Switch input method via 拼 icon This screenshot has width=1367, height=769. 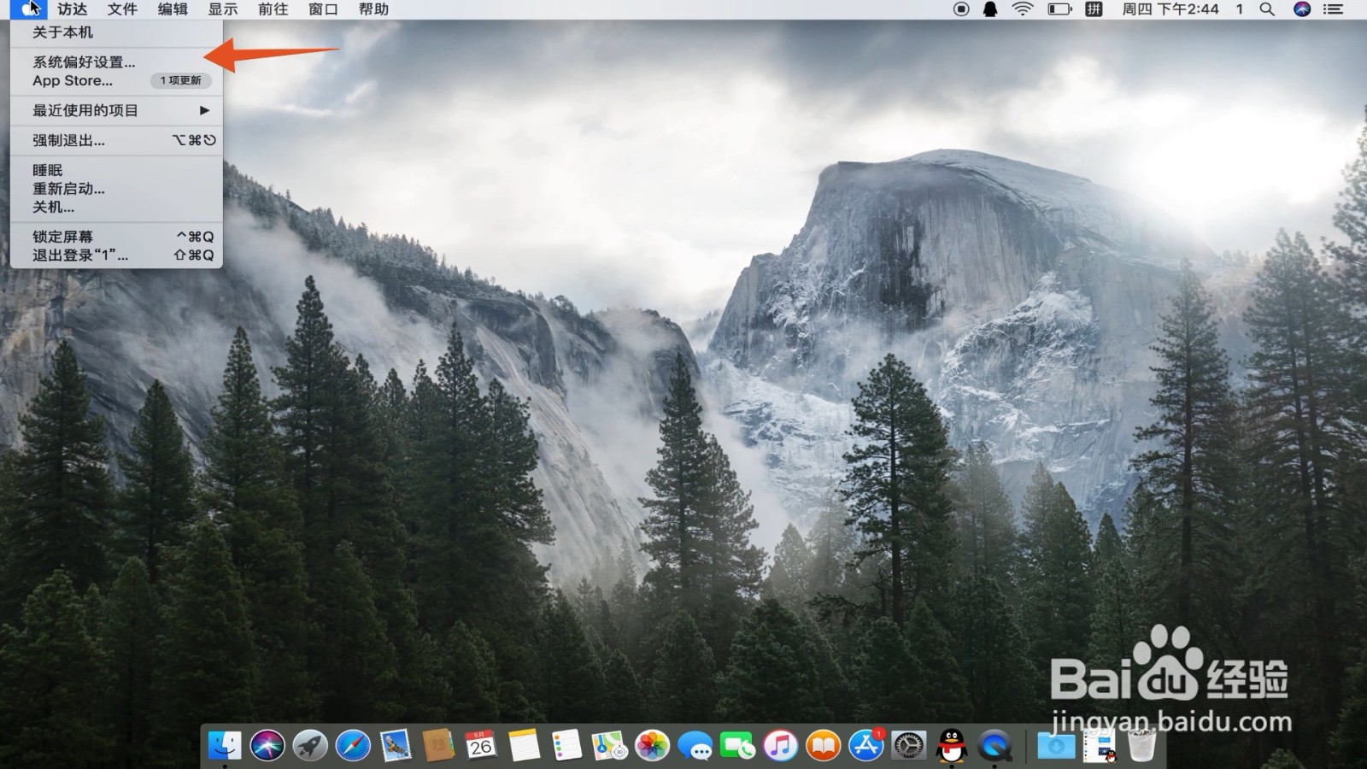(1094, 9)
